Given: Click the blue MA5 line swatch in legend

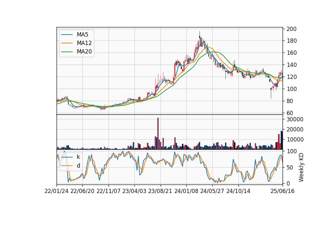Looking at the screenshot, I should tap(67, 35).
